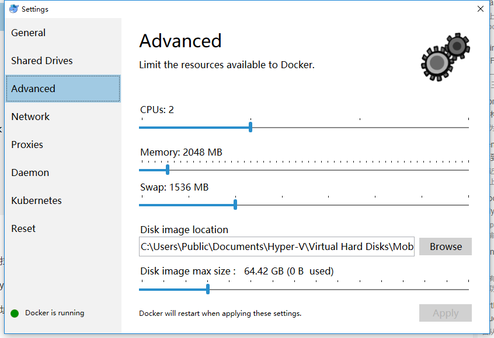Browse for a disk image location

(x=445, y=247)
